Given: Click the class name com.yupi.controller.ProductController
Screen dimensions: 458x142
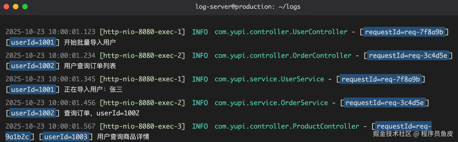Looking at the screenshot, I should click(287, 126).
